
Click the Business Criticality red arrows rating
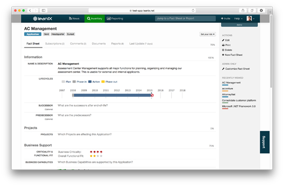point(96,152)
